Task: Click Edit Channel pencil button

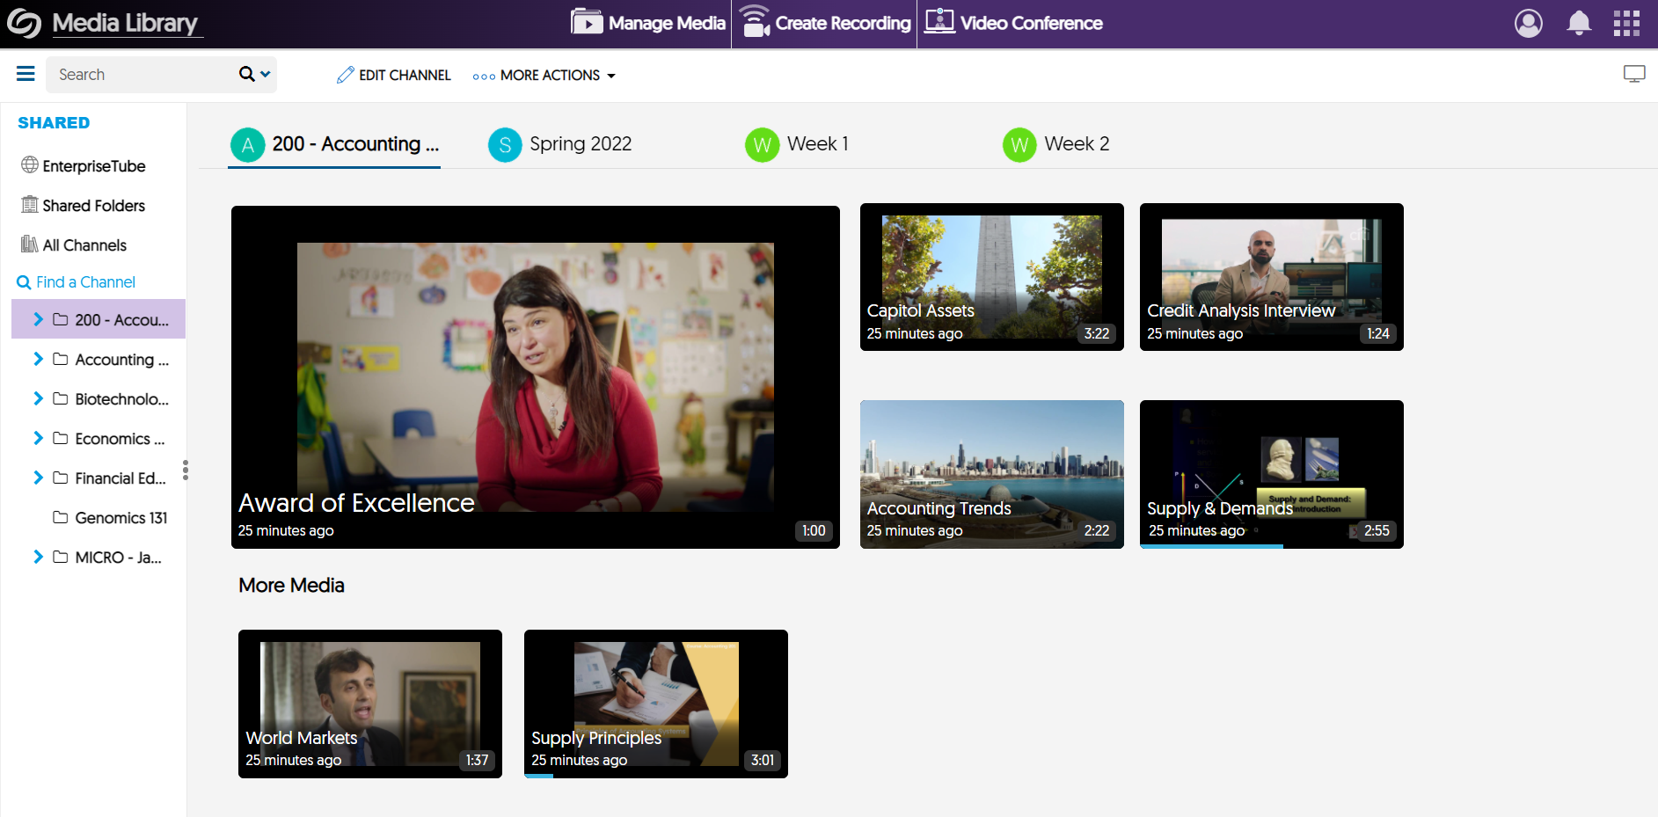Action: coord(394,76)
